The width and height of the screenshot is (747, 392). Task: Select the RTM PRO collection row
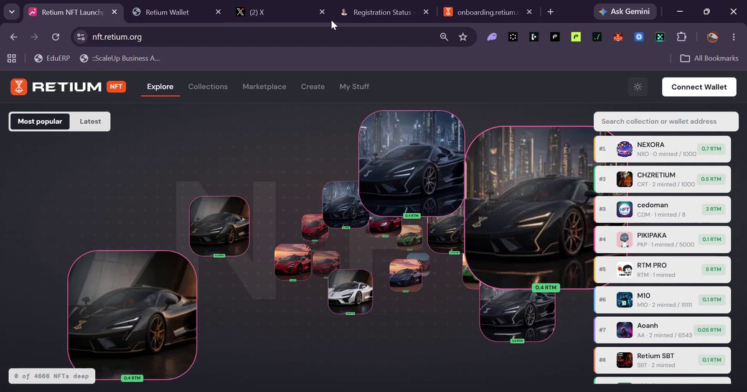[662, 269]
